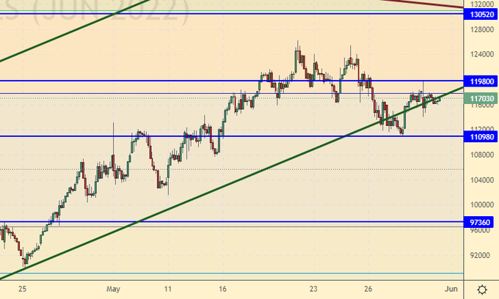Select the 110980 price level label
This screenshot has height=299, width=499.
481,136
